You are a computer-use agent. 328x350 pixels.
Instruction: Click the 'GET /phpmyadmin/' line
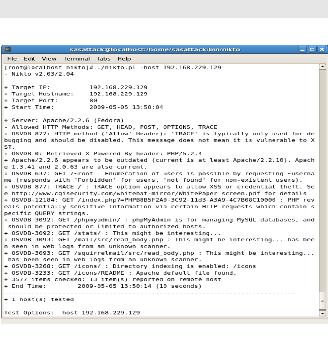click(x=159, y=220)
